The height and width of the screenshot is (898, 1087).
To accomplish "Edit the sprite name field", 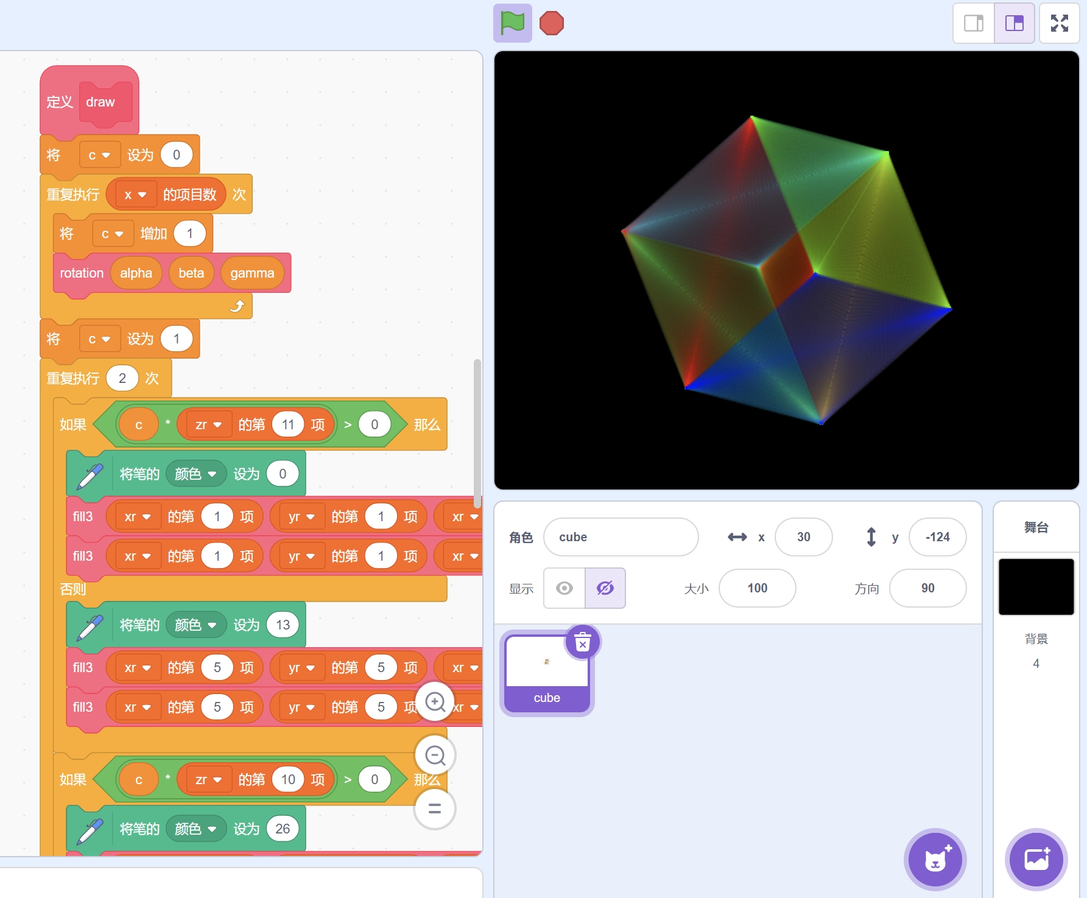I will pyautogui.click(x=620, y=537).
